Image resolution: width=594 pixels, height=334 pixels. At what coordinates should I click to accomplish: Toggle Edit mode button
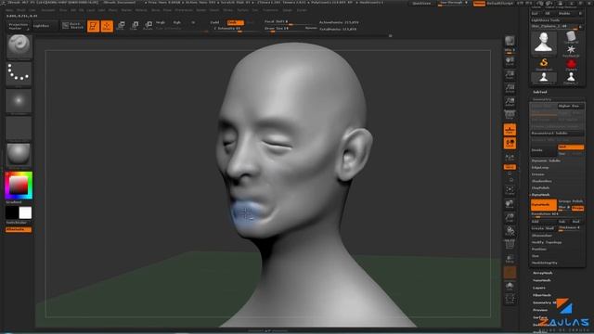[x=93, y=26]
